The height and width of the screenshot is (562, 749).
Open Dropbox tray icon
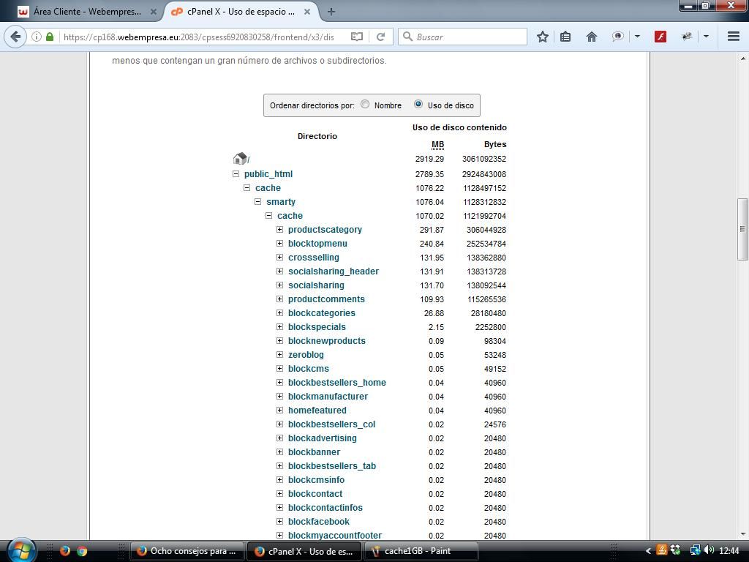675,550
